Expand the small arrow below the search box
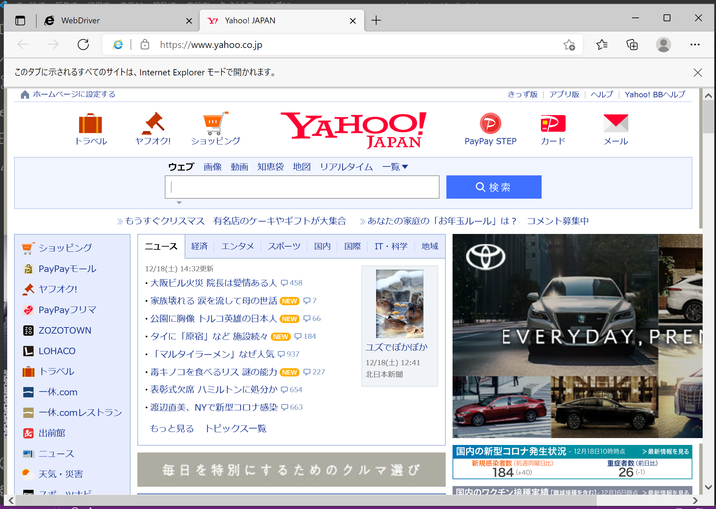The image size is (716, 509). 179,203
